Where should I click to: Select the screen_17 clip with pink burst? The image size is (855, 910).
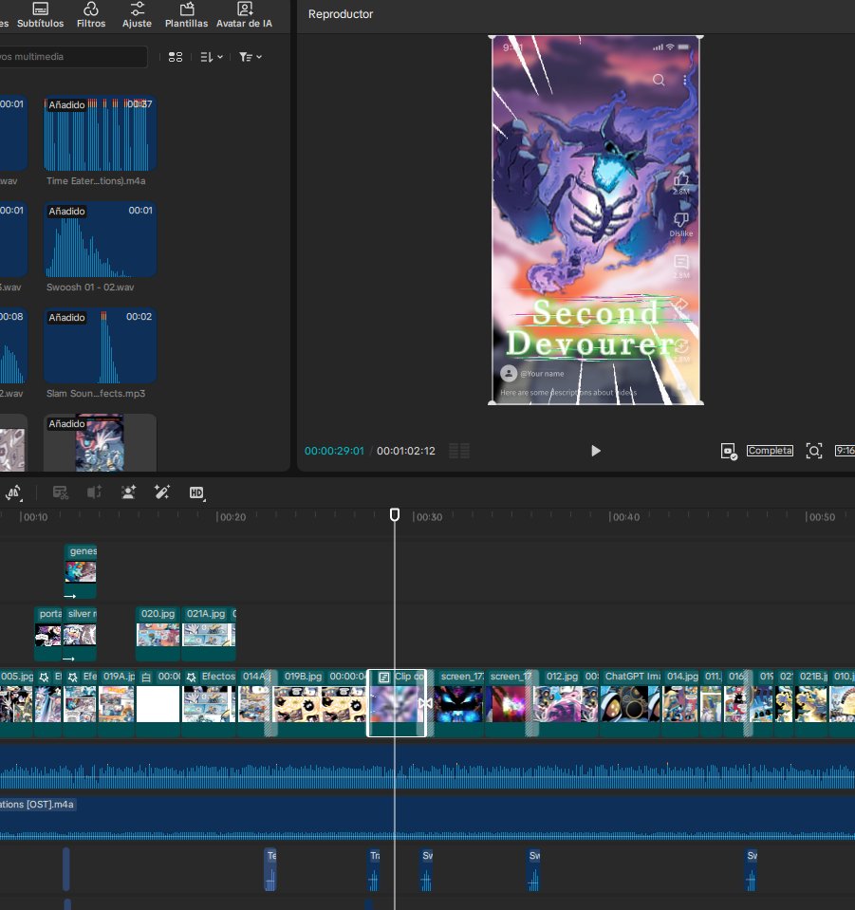coord(508,703)
